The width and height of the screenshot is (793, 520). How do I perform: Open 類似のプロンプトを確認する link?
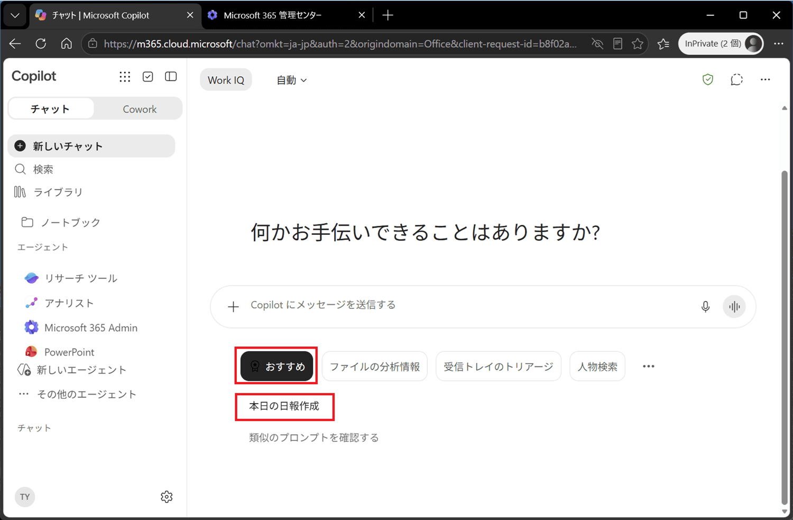point(313,437)
